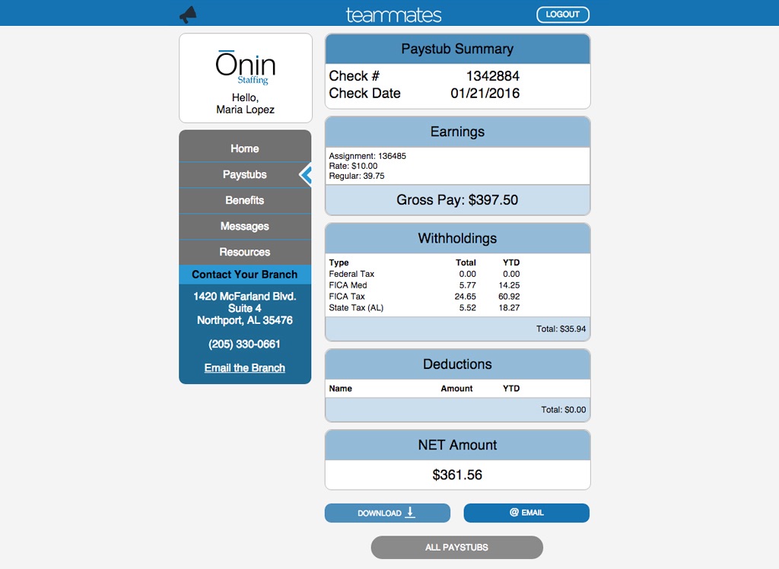The image size is (779, 569).
Task: Open the Resources menu item
Action: [x=245, y=252]
